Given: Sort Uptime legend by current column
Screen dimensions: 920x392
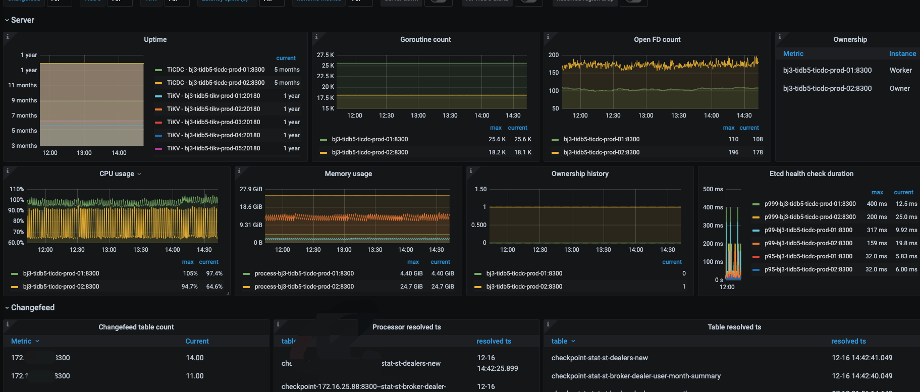Looking at the screenshot, I should [286, 59].
